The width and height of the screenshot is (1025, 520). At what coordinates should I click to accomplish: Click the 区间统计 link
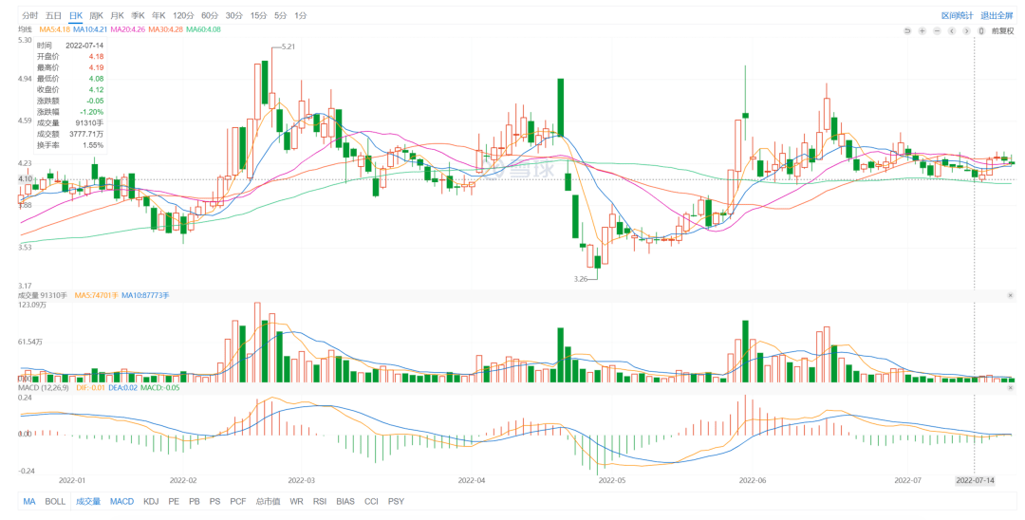(957, 16)
